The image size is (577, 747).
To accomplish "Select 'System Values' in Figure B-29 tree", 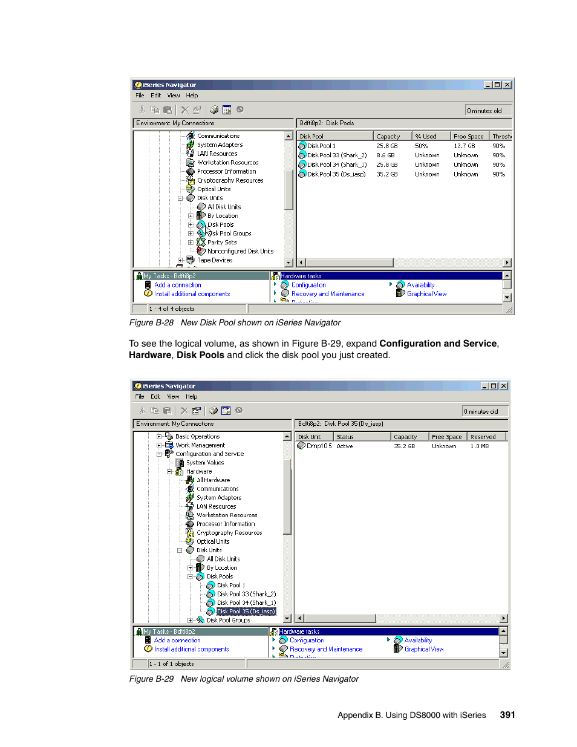I will pyautogui.click(x=205, y=463).
